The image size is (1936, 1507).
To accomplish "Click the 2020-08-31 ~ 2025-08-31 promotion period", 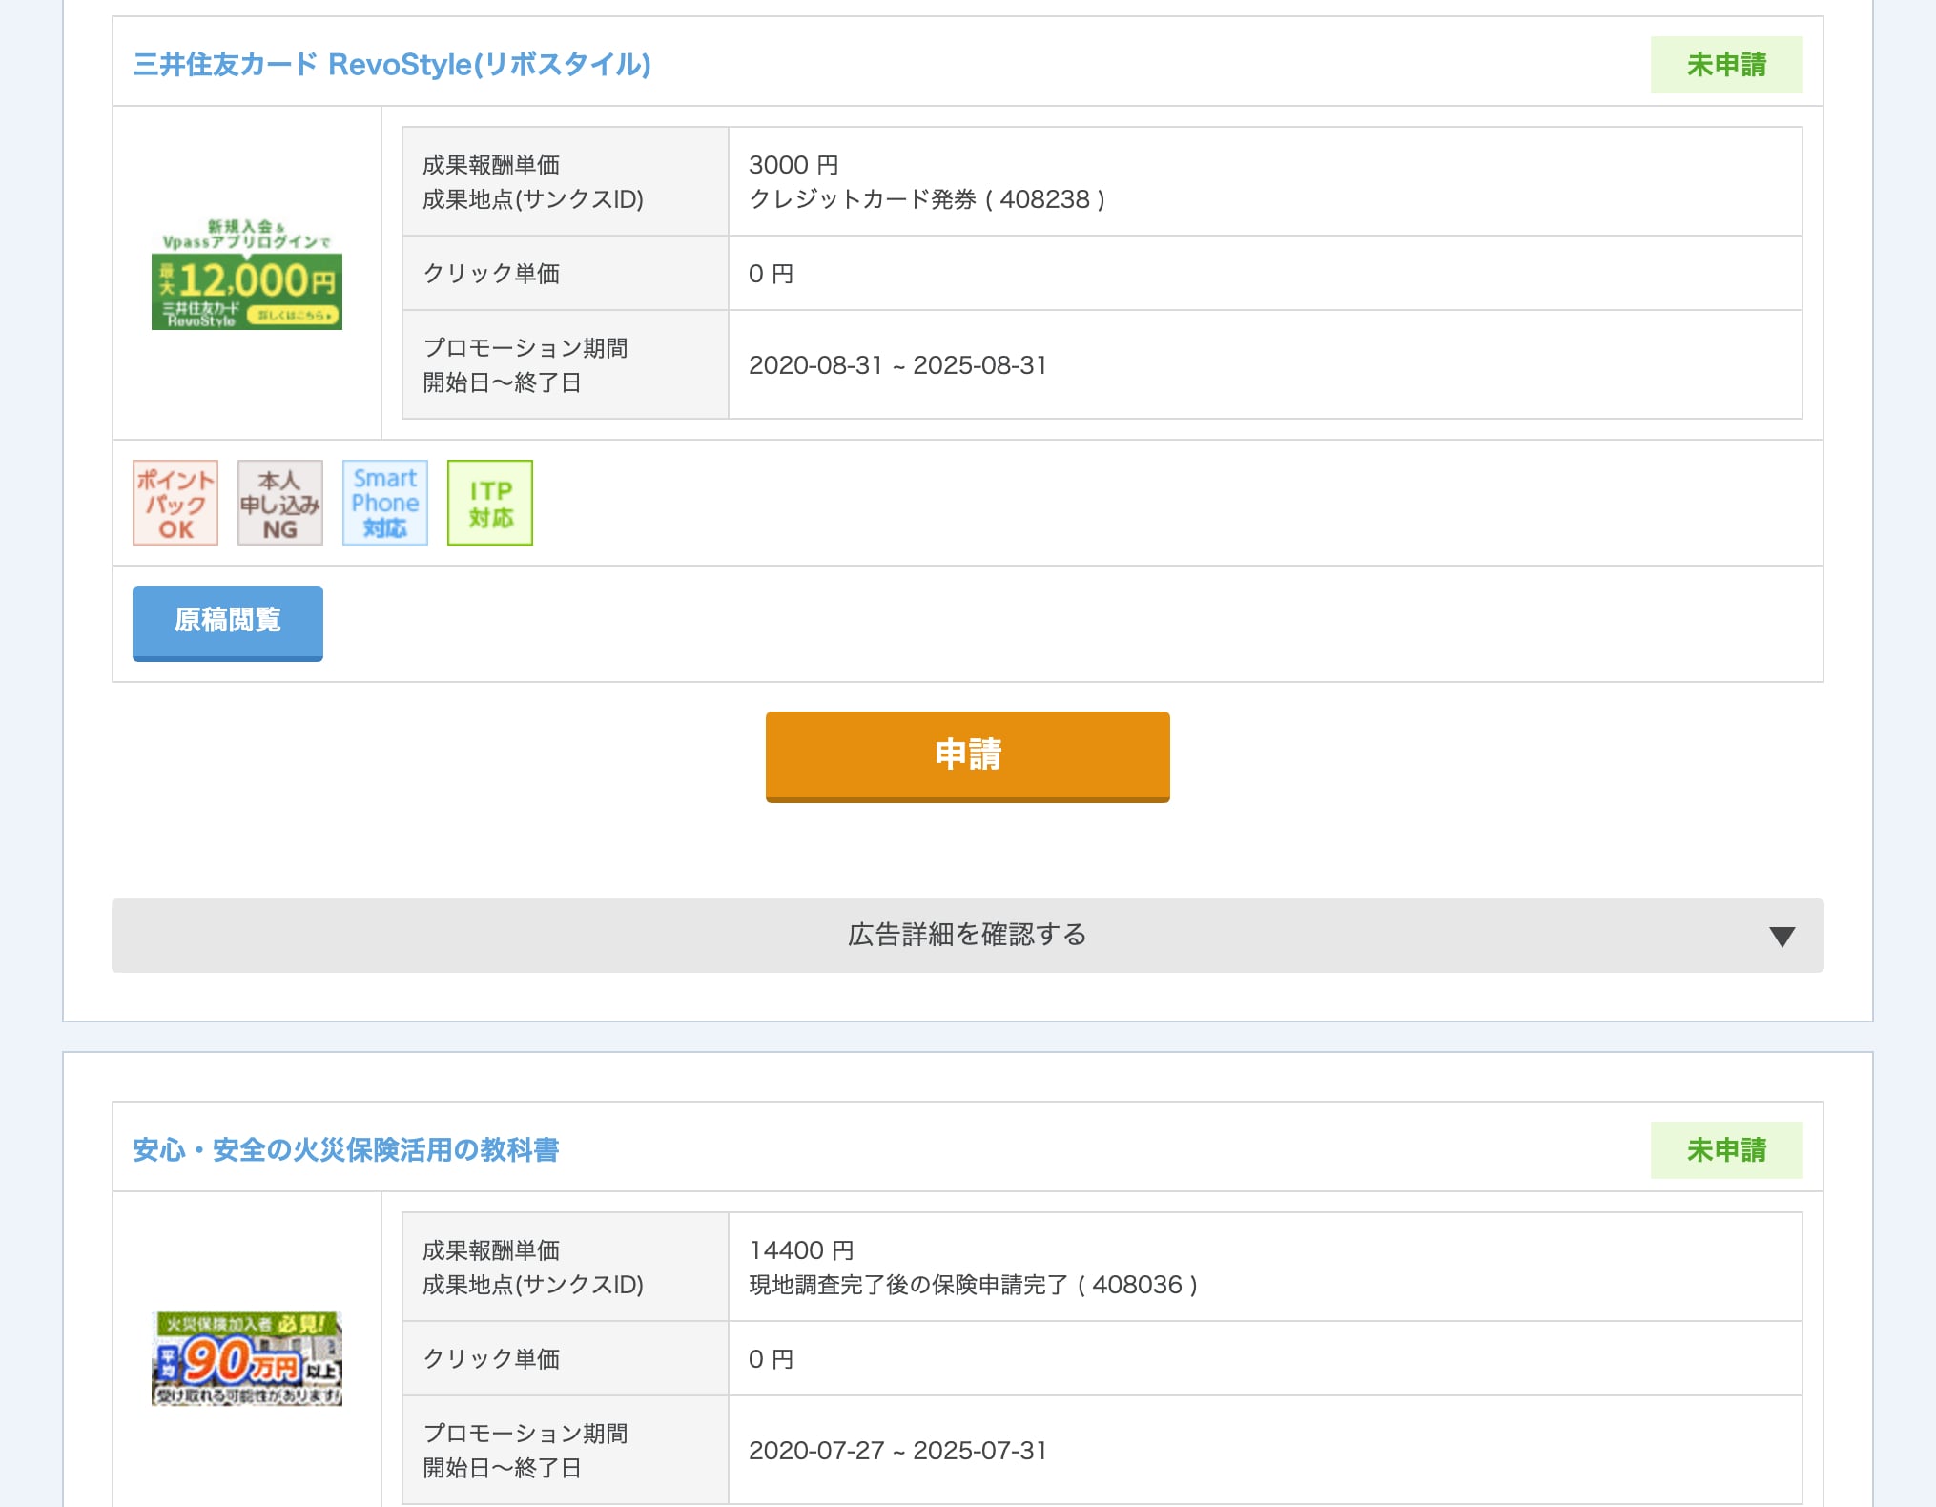I will [x=897, y=365].
